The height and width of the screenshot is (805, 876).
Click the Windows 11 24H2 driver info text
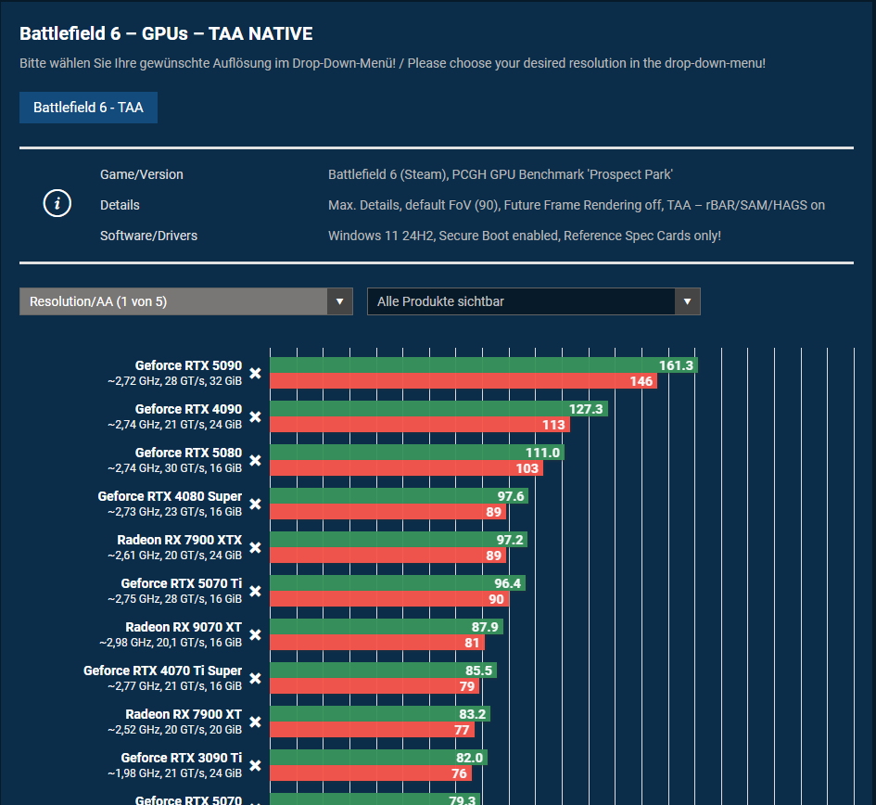pos(524,236)
